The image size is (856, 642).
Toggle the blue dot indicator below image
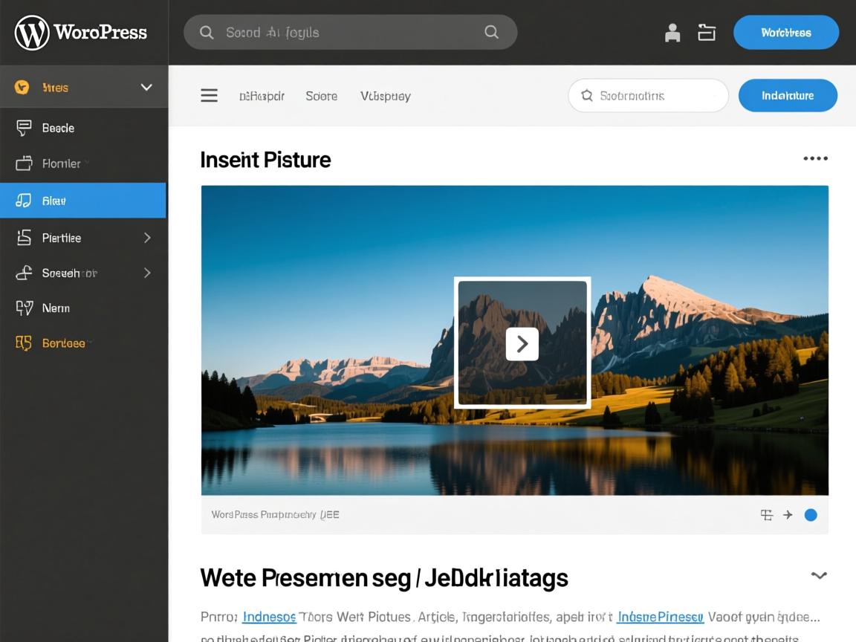point(811,515)
